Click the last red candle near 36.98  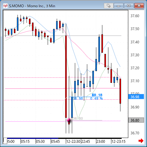pos(120,91)
